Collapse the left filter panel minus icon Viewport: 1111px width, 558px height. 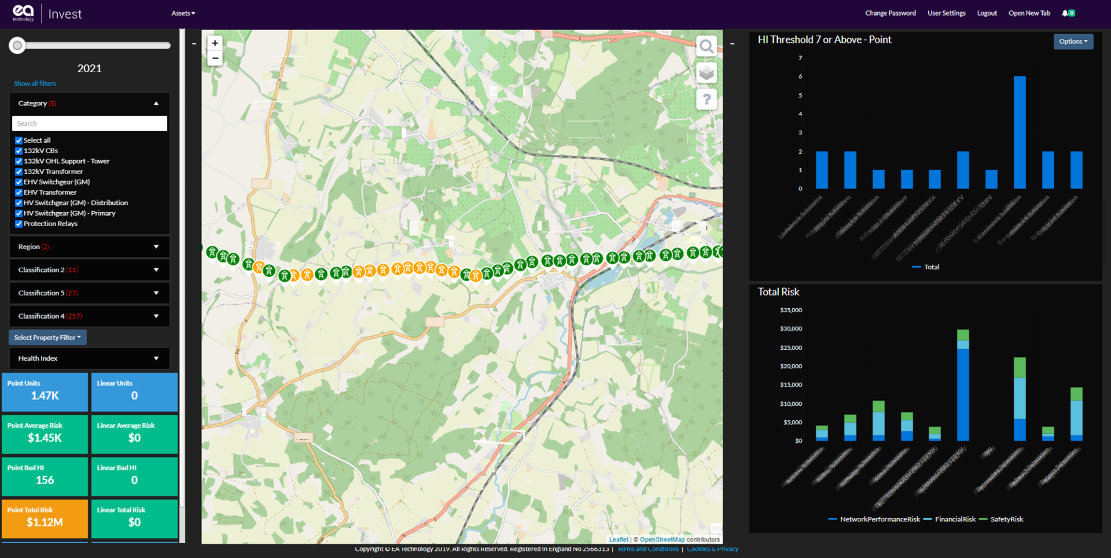click(x=194, y=44)
